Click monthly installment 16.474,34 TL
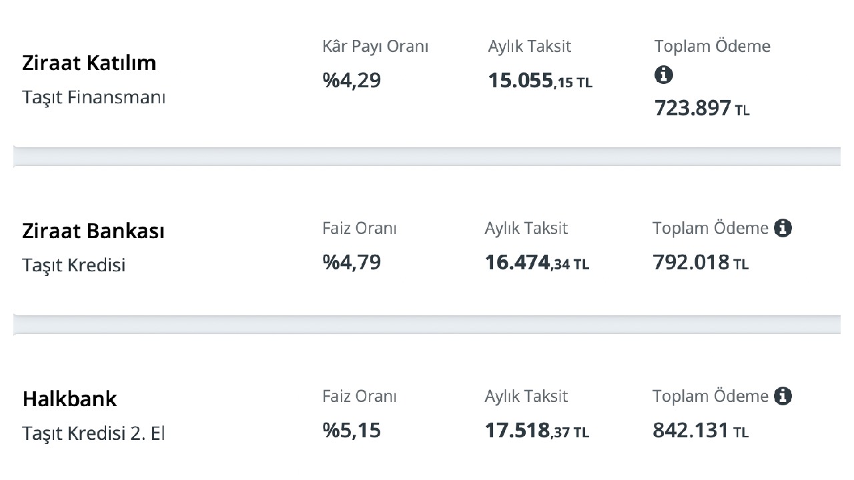854x480 pixels. click(537, 263)
